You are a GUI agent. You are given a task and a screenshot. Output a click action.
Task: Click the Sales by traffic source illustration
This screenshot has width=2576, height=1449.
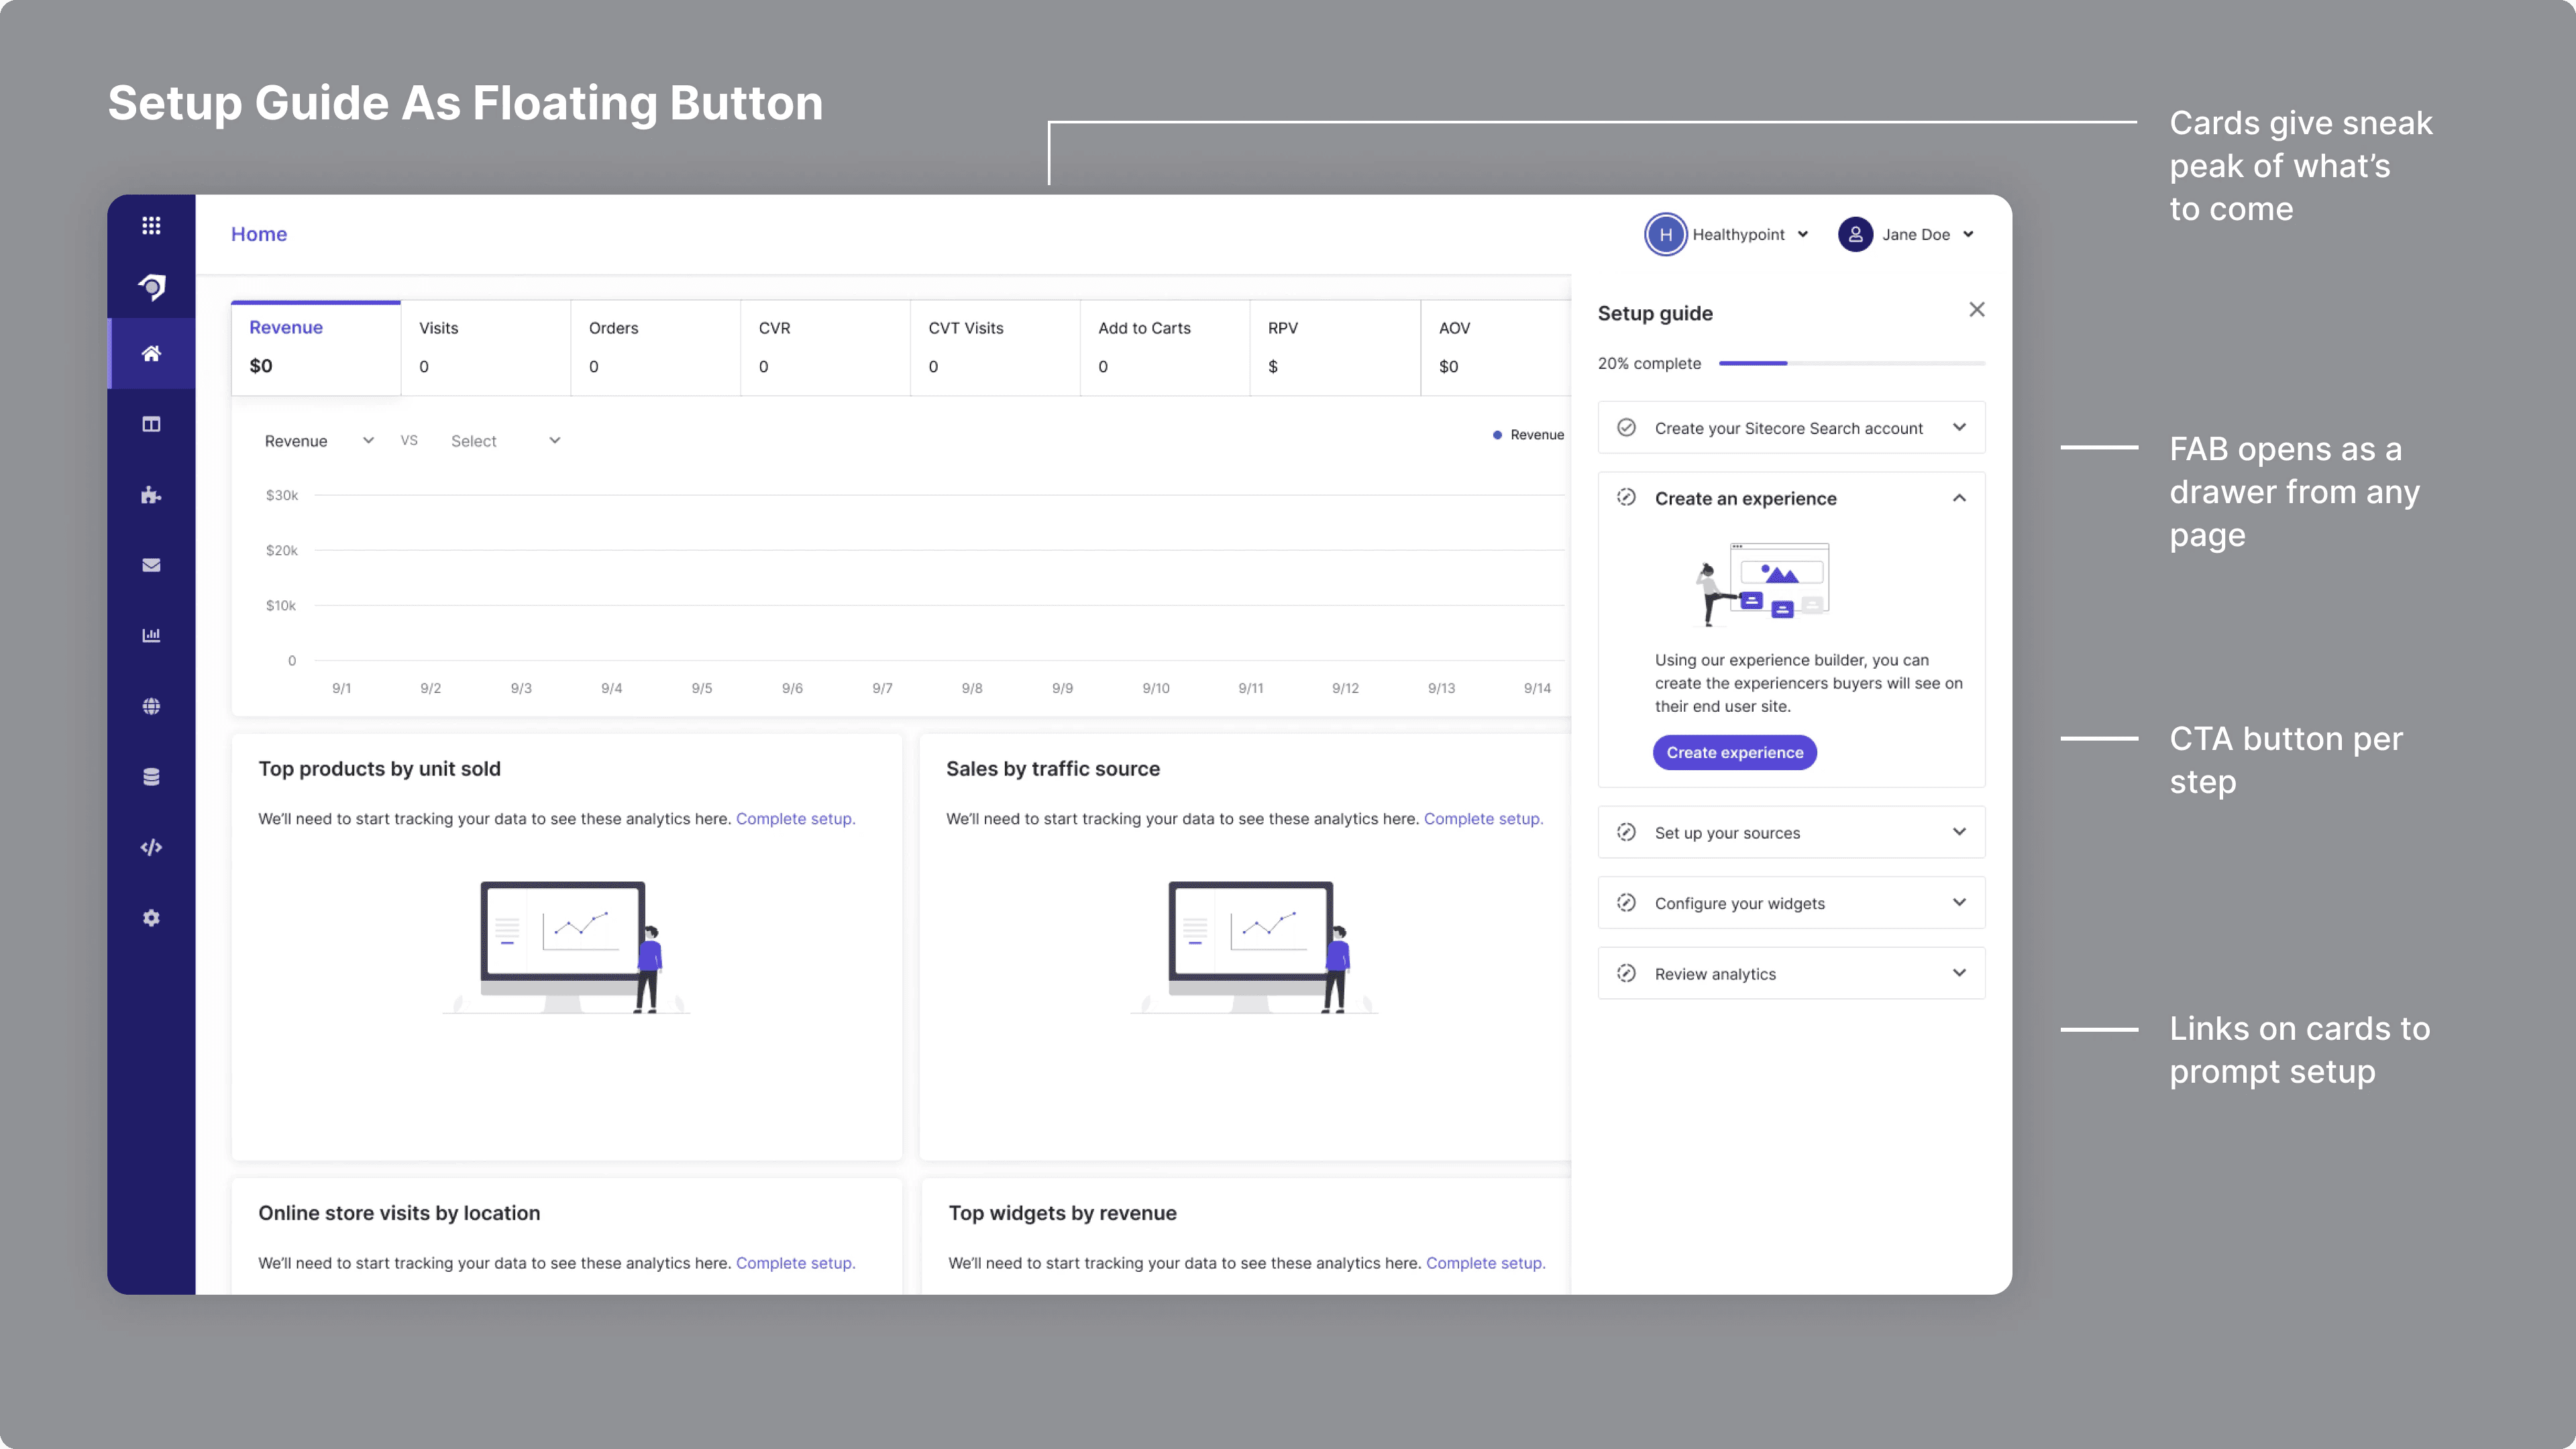[1255, 947]
